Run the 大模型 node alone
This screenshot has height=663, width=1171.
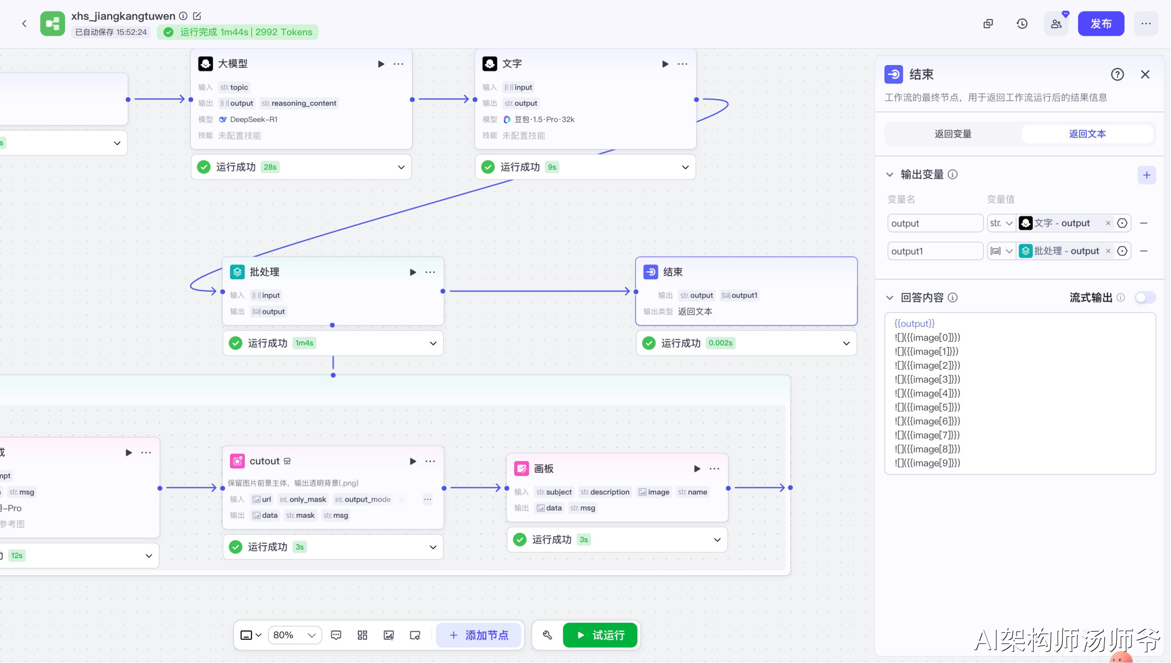(381, 64)
